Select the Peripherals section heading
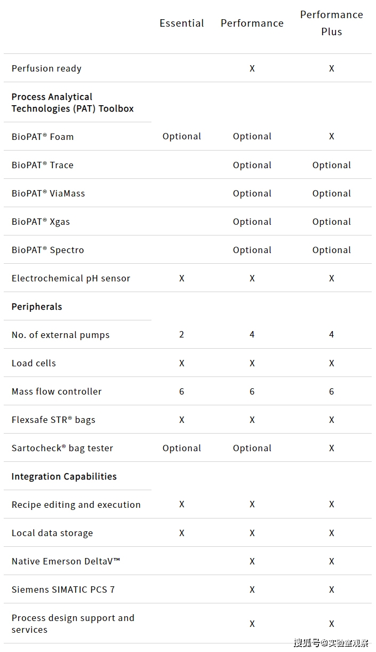Viewport: 376px width, 652px height. click(x=37, y=307)
